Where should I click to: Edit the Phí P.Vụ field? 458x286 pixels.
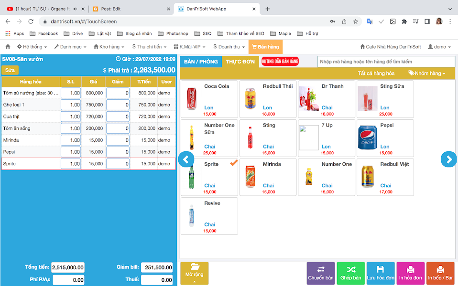coord(68,280)
